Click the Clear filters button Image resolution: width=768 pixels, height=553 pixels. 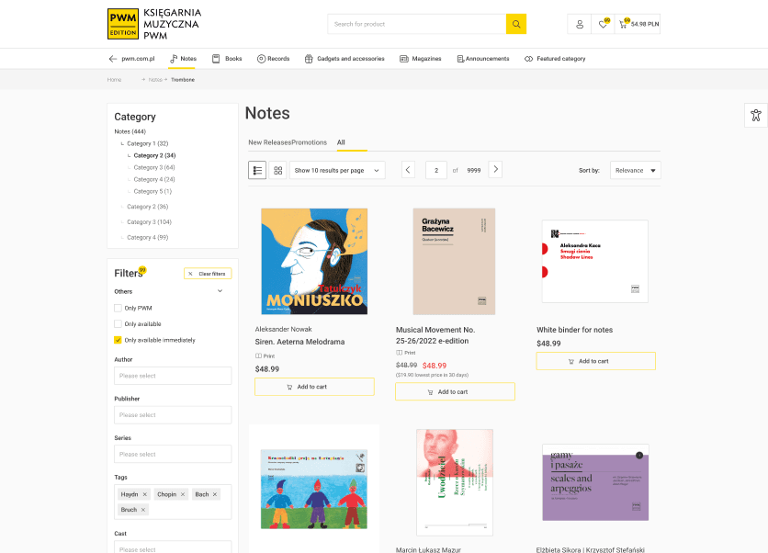[x=208, y=274]
